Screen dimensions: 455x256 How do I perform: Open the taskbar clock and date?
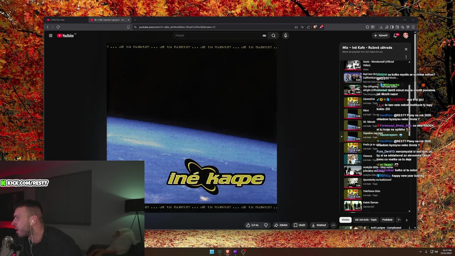[446, 252]
